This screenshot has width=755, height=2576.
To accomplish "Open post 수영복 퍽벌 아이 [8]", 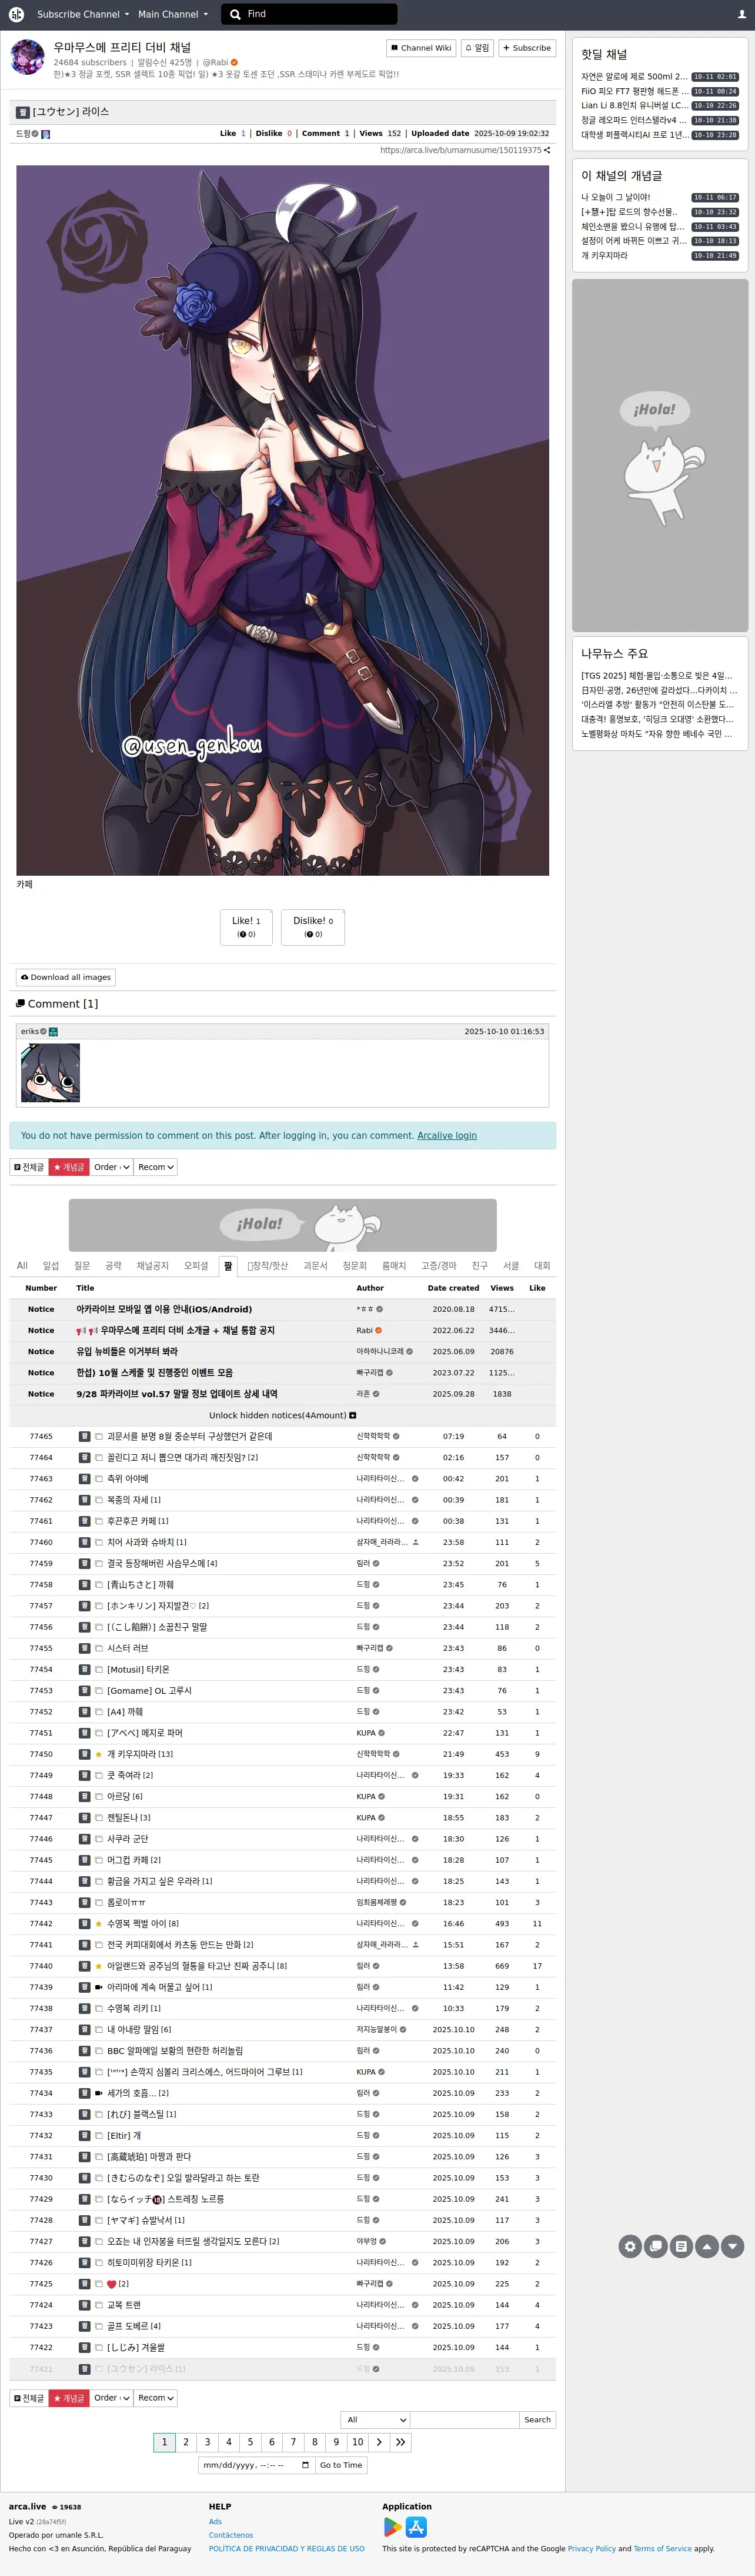I will pos(143,1923).
